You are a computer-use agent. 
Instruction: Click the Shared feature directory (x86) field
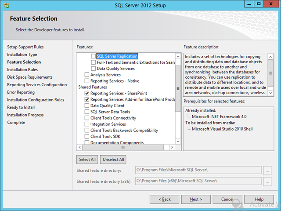click(198, 181)
